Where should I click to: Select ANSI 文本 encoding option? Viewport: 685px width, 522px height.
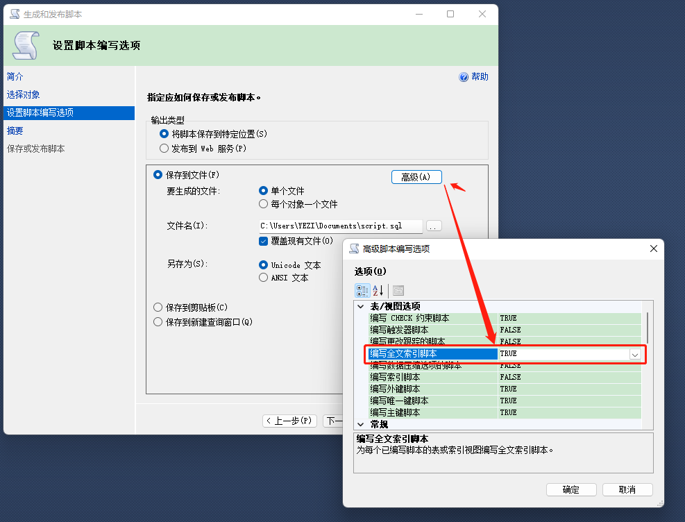pyautogui.click(x=264, y=278)
